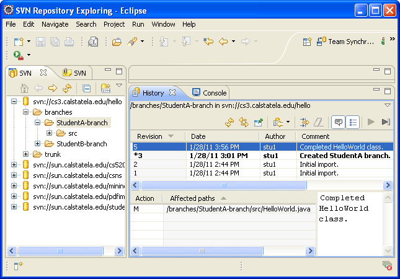This screenshot has width=400, height=279.
Task: Click Get Next revisions play icon
Action: [x=371, y=122]
